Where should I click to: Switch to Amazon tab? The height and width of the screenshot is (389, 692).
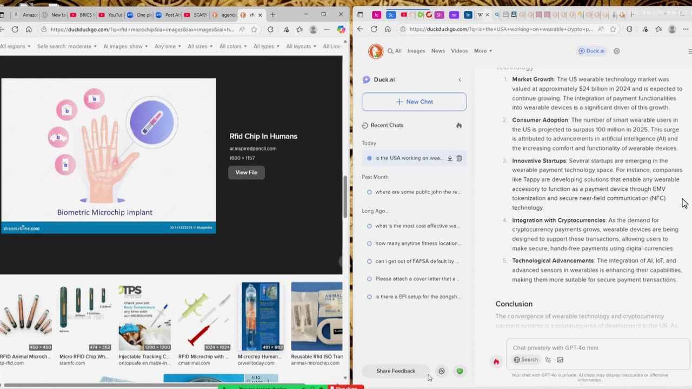26,15
